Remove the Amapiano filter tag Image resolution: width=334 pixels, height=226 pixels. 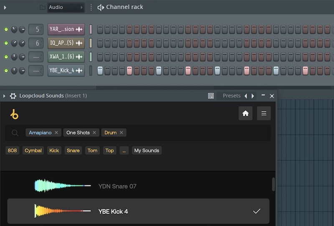coord(56,132)
